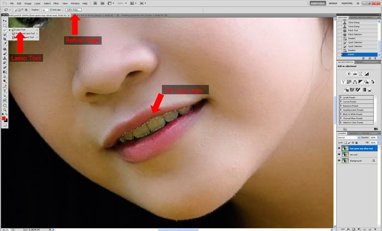Click the Vibrance adjustment icon
Viewport: 382px width, 231px height.
tap(344, 82)
